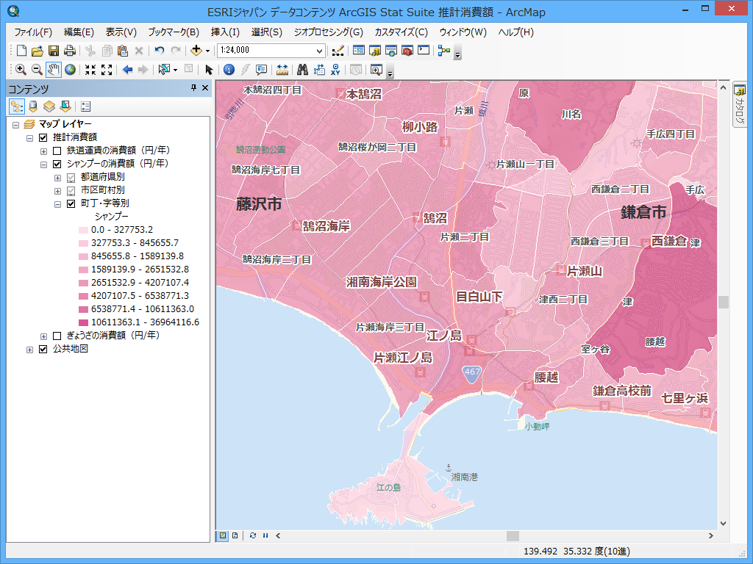Image resolution: width=753 pixels, height=564 pixels.
Task: Open the Table of Contents window icon
Action: tap(359, 51)
